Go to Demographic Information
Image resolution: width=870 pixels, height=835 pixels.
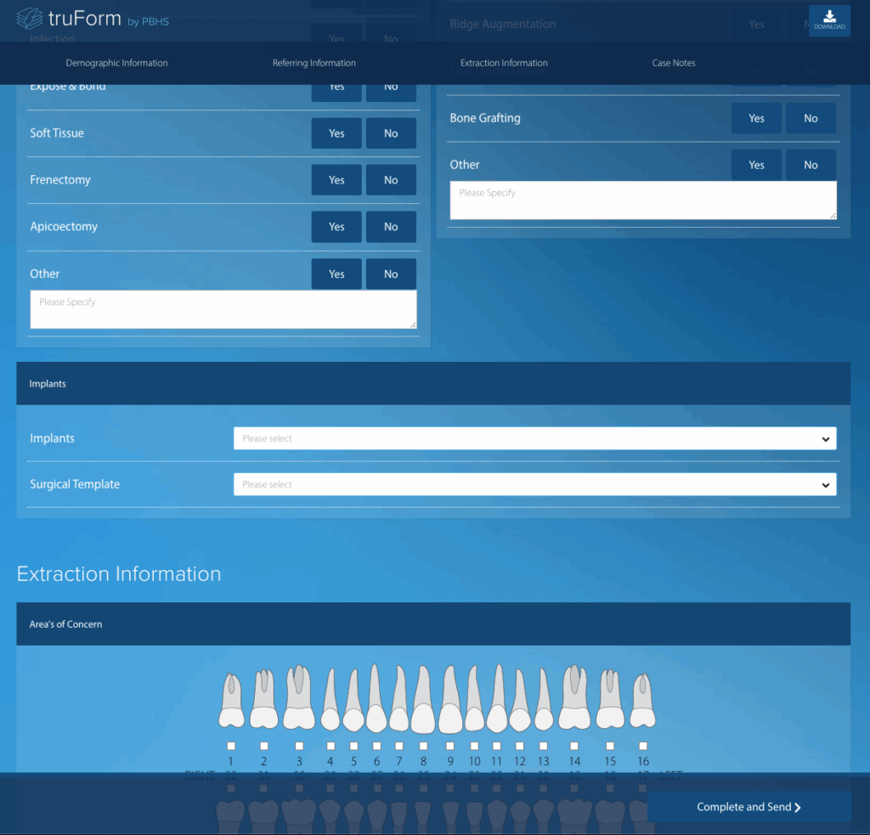click(116, 63)
